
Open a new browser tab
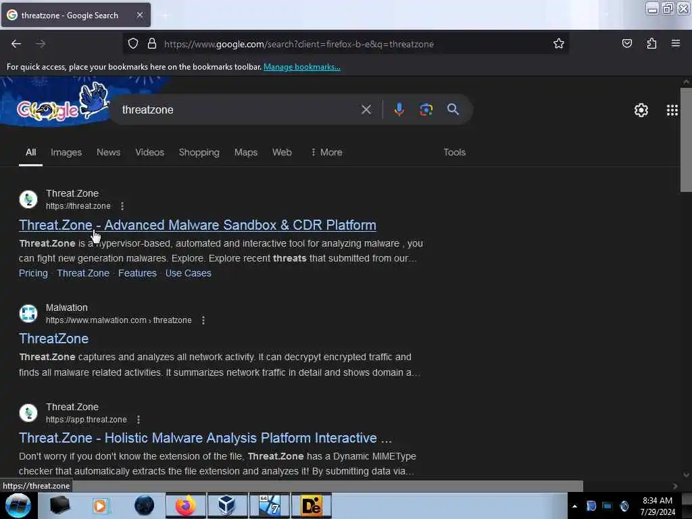point(165,15)
